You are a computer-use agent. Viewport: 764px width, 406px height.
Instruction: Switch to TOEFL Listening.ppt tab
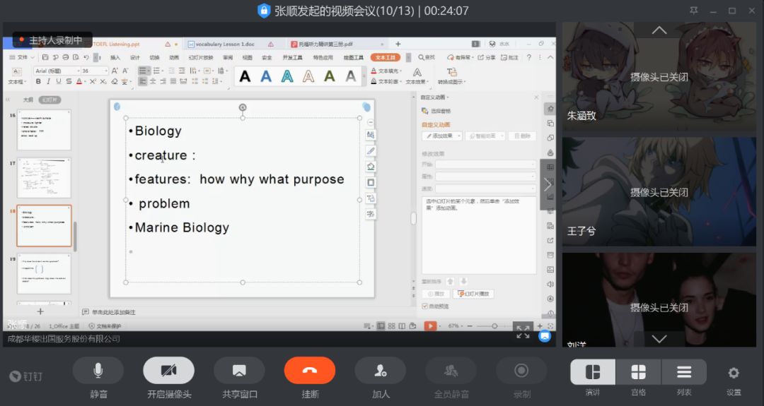point(116,44)
